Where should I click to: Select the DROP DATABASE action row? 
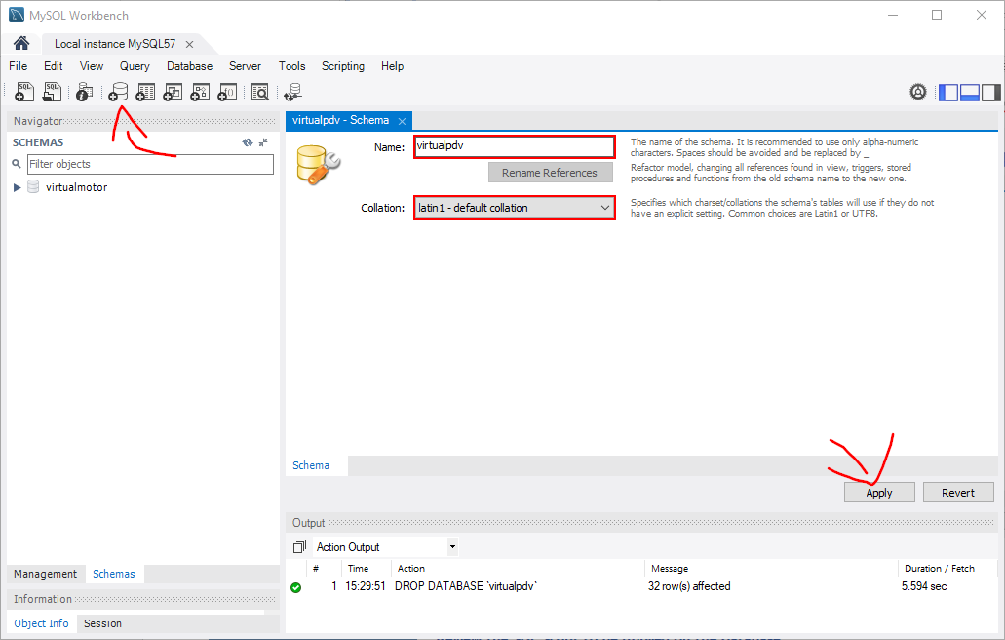[465, 586]
